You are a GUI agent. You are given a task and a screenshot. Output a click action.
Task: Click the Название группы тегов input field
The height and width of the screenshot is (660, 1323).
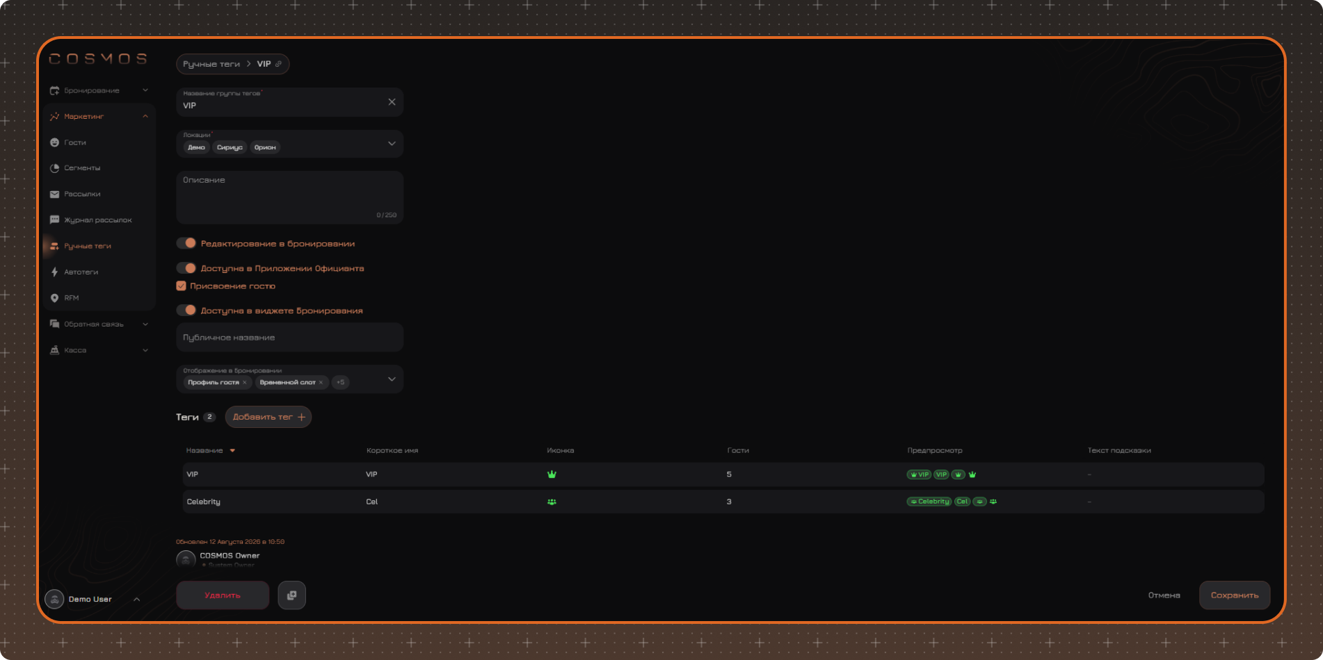(x=290, y=102)
